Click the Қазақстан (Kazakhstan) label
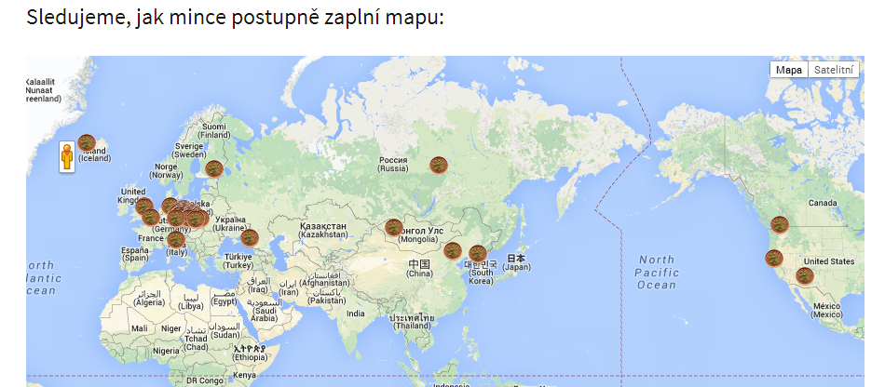This screenshot has height=387, width=885. [x=324, y=229]
